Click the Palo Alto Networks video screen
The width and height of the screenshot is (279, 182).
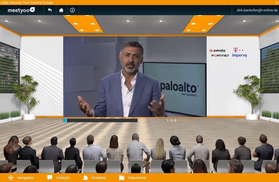[135, 77]
